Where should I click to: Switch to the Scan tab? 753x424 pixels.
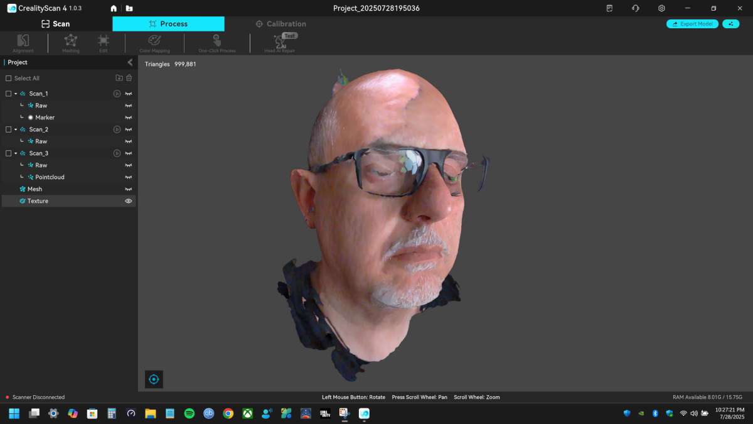point(56,24)
